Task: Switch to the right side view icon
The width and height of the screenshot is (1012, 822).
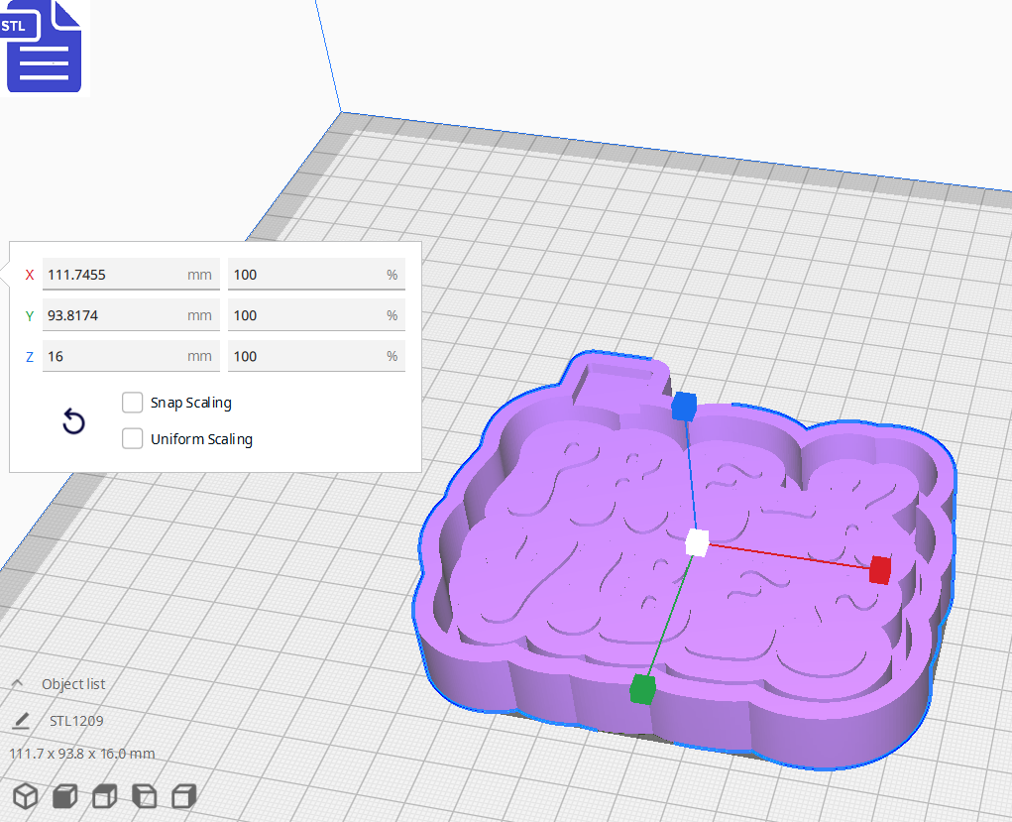Action: point(182,795)
